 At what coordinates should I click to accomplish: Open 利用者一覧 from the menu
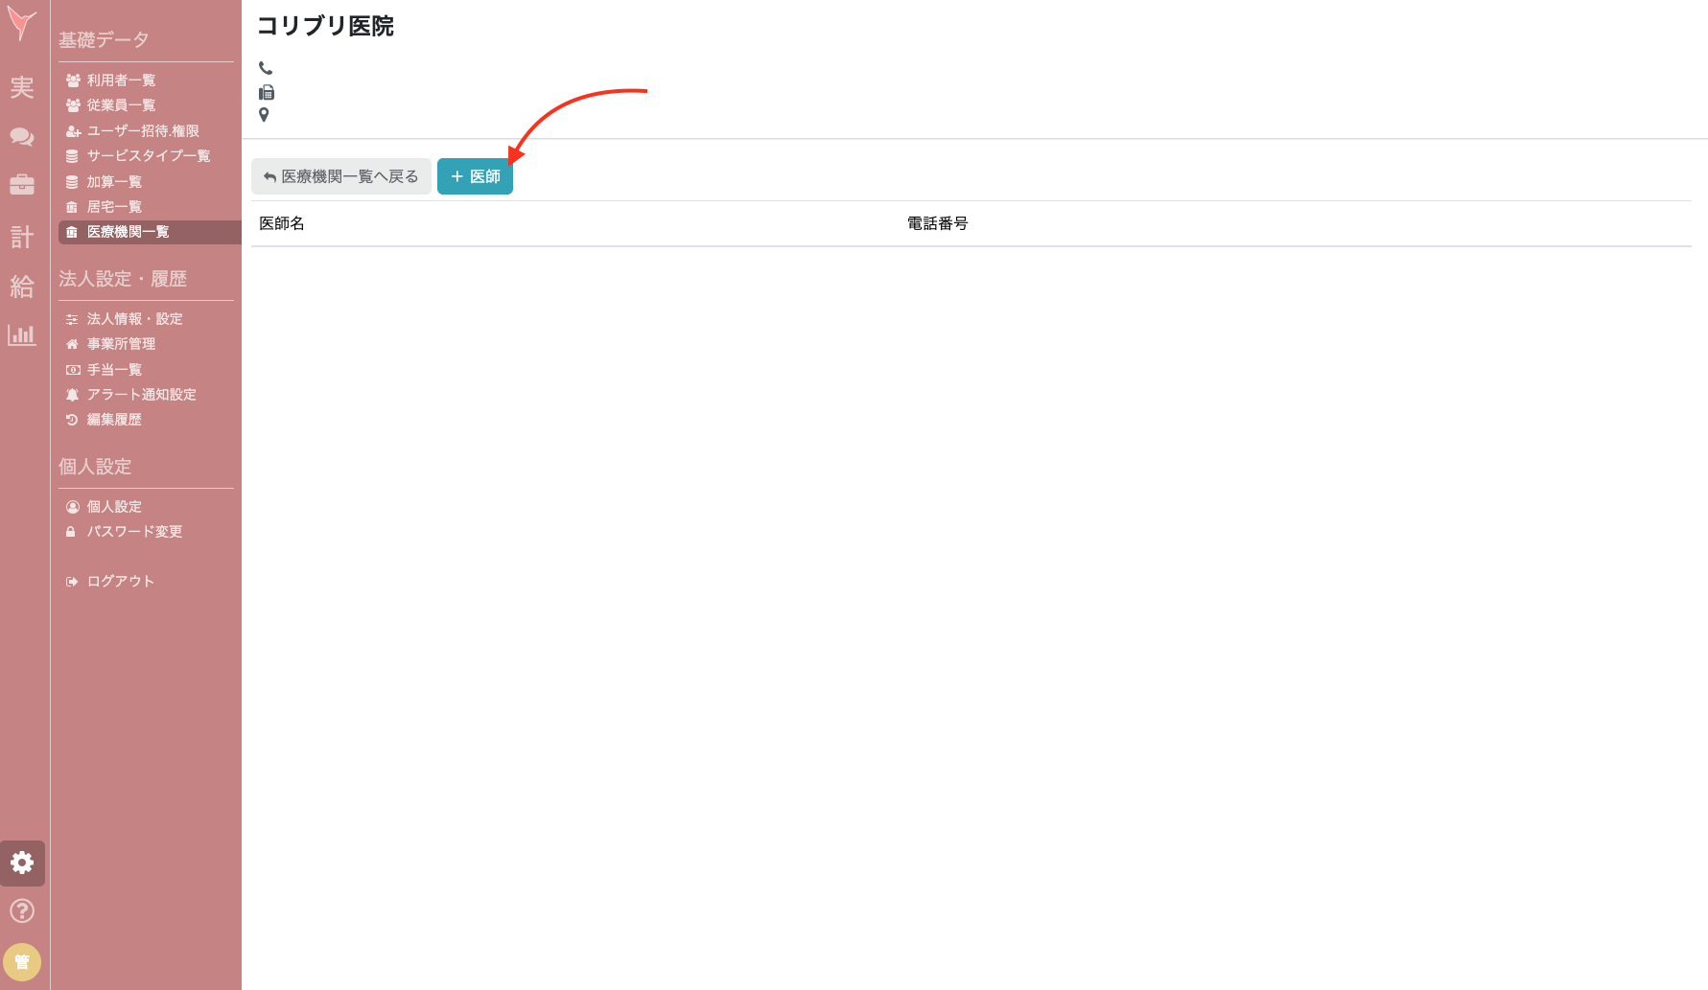tap(119, 80)
